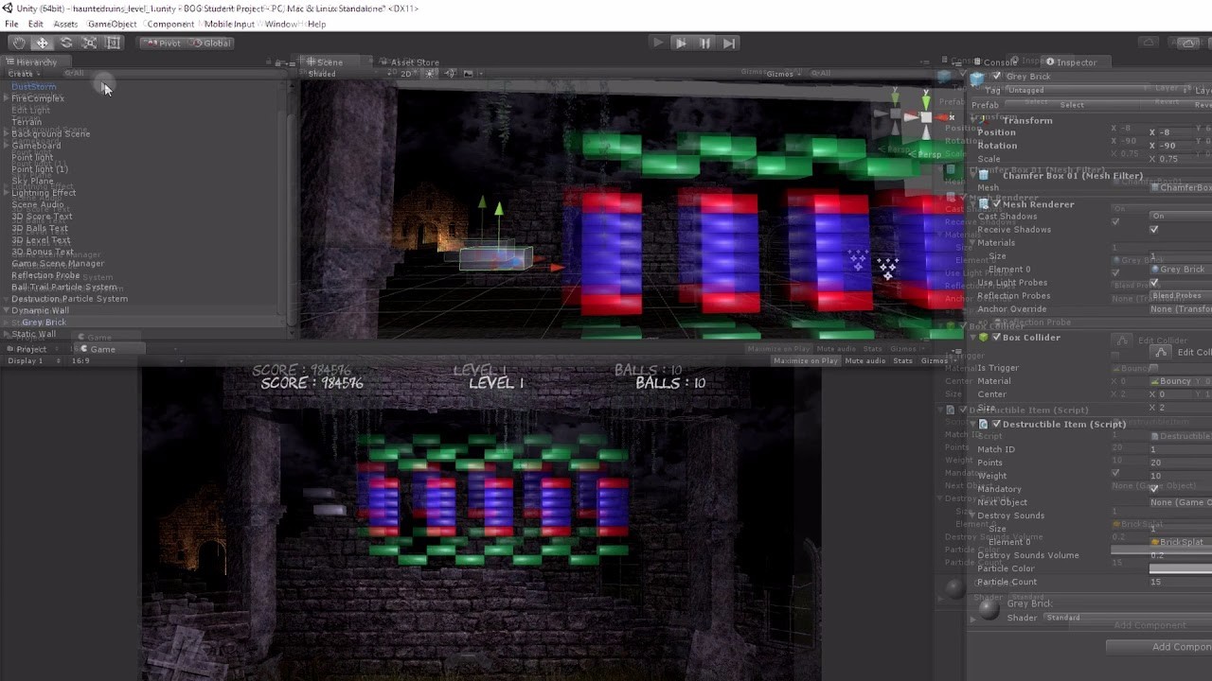Image resolution: width=1212 pixels, height=681 pixels.
Task: Open the Project tab
Action: click(x=27, y=349)
